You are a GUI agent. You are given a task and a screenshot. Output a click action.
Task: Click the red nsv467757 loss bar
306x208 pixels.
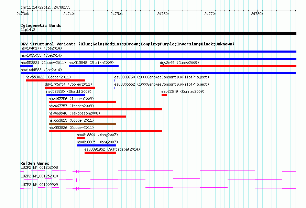pyautogui.click(x=106, y=109)
